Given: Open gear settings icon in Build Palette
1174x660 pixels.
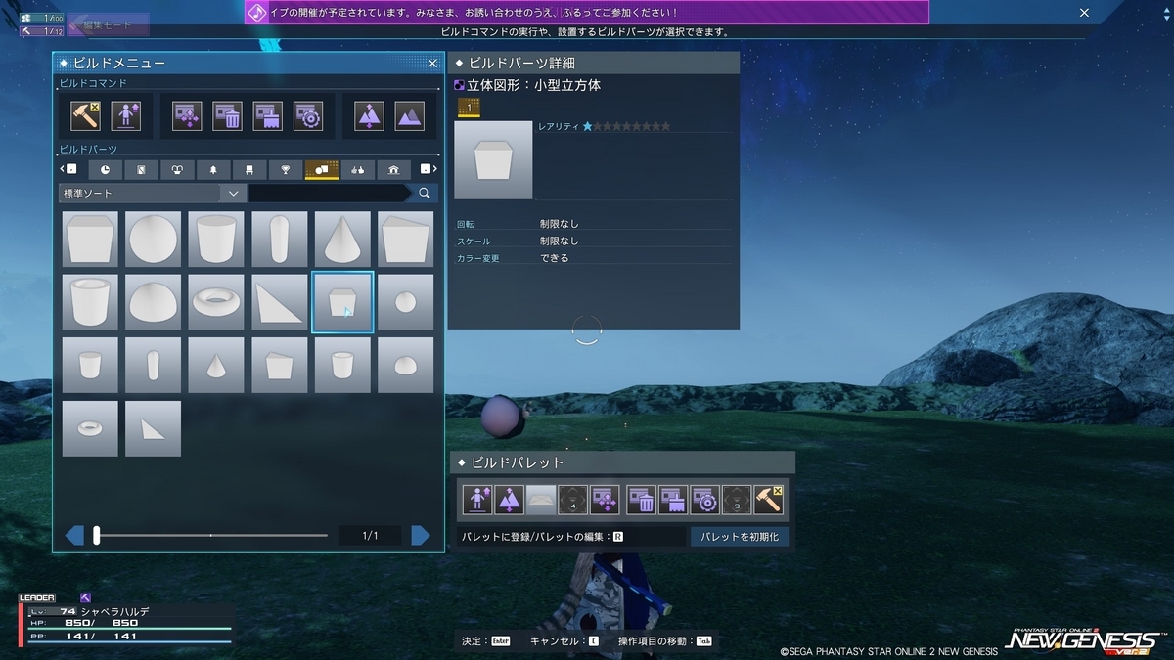Looking at the screenshot, I should [x=704, y=501].
